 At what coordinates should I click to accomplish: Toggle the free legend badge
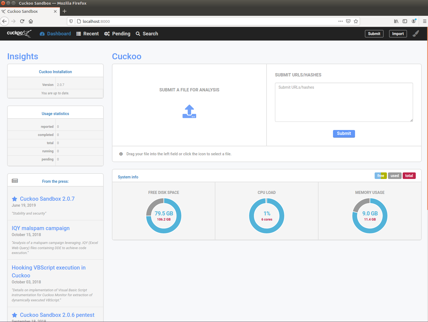[x=381, y=176]
